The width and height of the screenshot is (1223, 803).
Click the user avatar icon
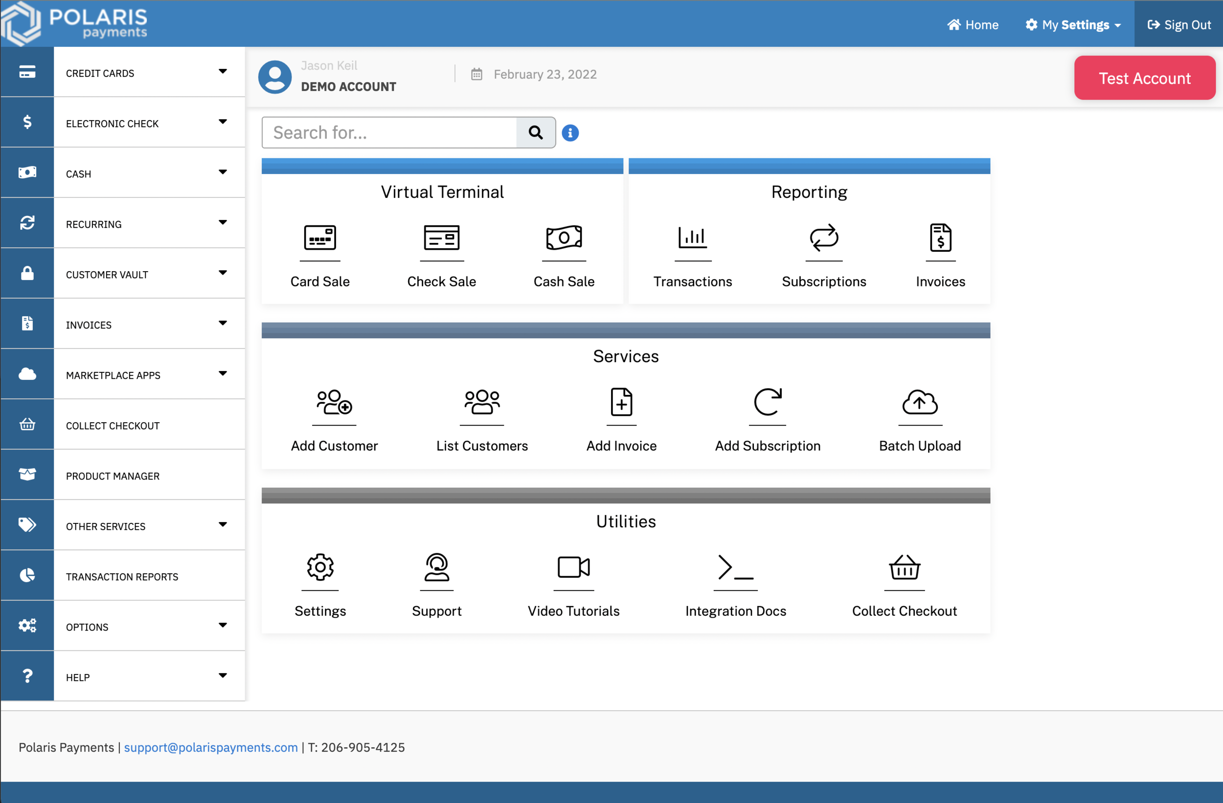(x=275, y=77)
